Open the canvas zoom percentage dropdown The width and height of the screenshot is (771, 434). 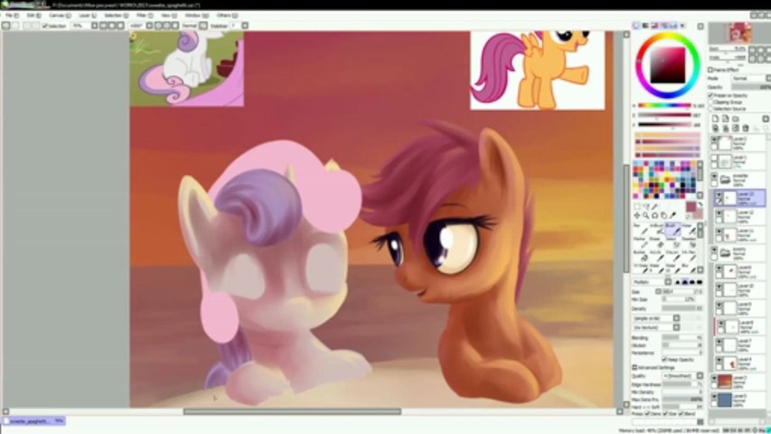(95, 25)
